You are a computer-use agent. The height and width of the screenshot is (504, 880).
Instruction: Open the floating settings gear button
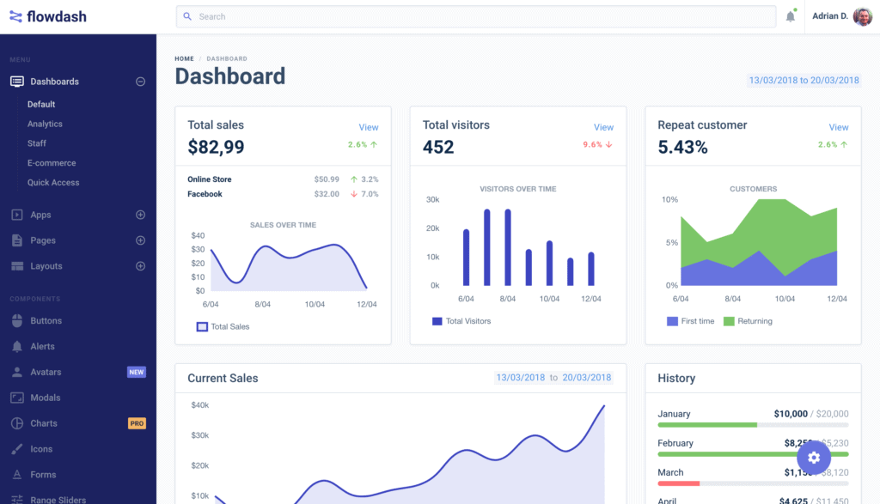click(814, 458)
